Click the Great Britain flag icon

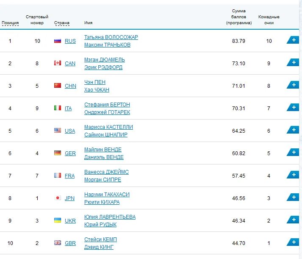coord(58,243)
